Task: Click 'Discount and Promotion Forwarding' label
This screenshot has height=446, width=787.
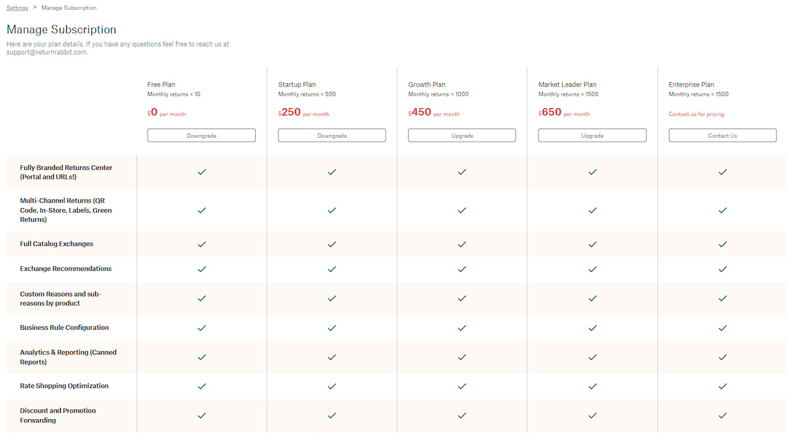Action: click(58, 415)
